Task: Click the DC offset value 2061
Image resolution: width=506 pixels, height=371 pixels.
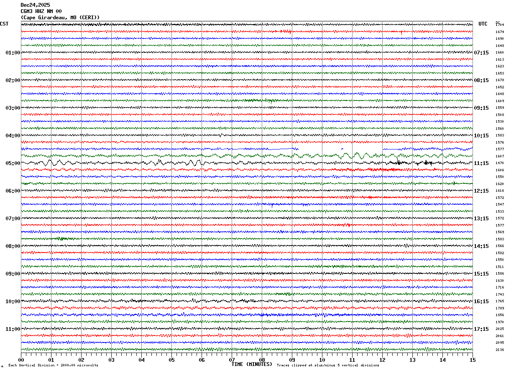Action: tap(500, 336)
